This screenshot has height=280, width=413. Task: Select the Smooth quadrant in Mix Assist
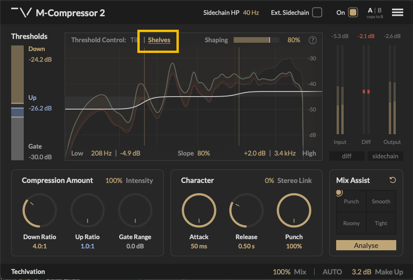tap(381, 201)
